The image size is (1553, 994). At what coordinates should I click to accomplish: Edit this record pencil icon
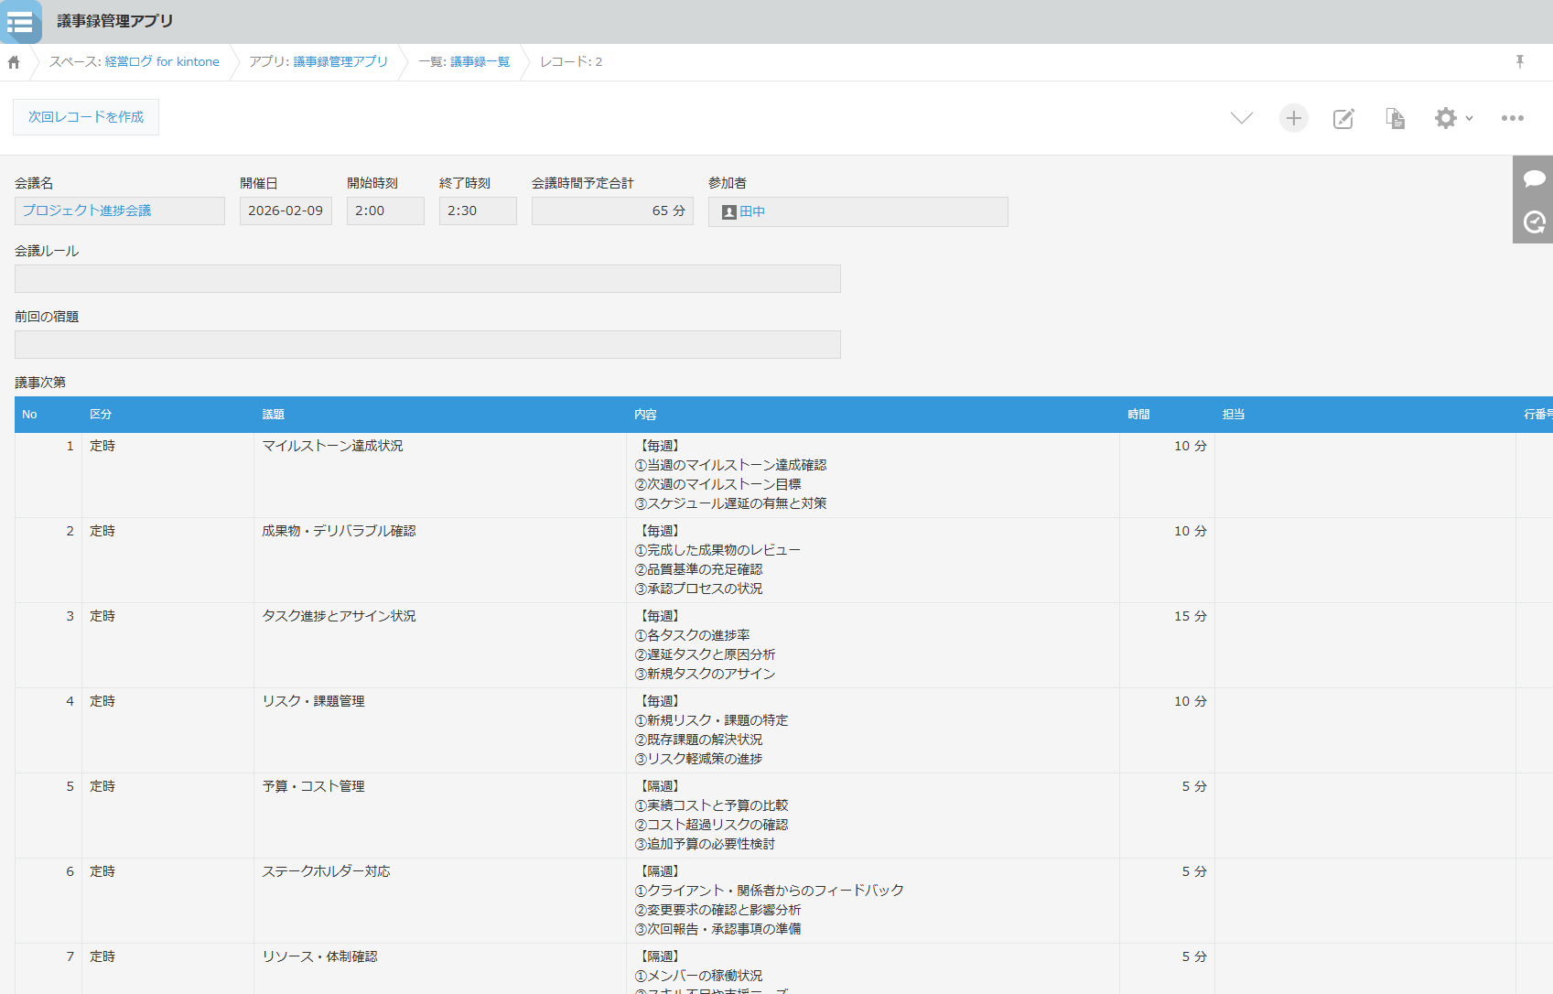pyautogui.click(x=1343, y=118)
